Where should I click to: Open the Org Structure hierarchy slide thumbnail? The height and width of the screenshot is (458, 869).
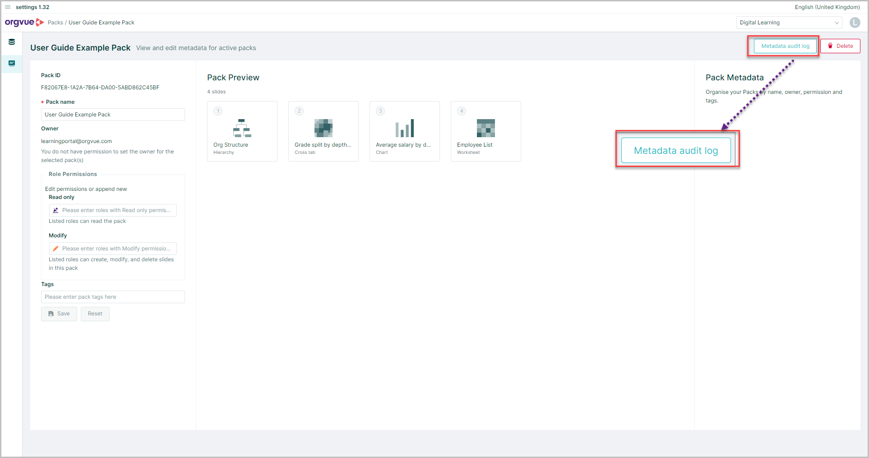click(242, 131)
